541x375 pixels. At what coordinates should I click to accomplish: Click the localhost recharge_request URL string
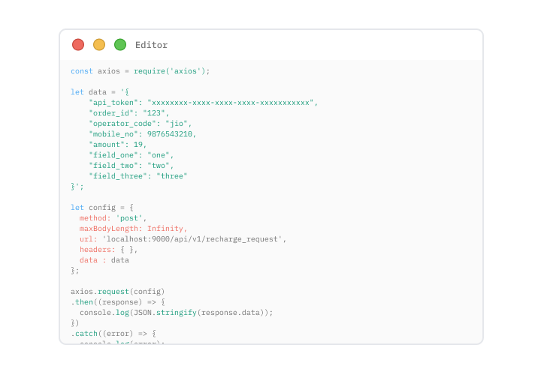194,239
